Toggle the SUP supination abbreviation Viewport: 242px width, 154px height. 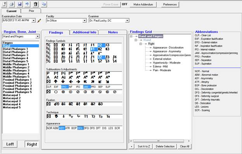point(108,87)
